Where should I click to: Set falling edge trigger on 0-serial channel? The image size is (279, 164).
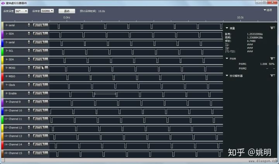click(43, 25)
